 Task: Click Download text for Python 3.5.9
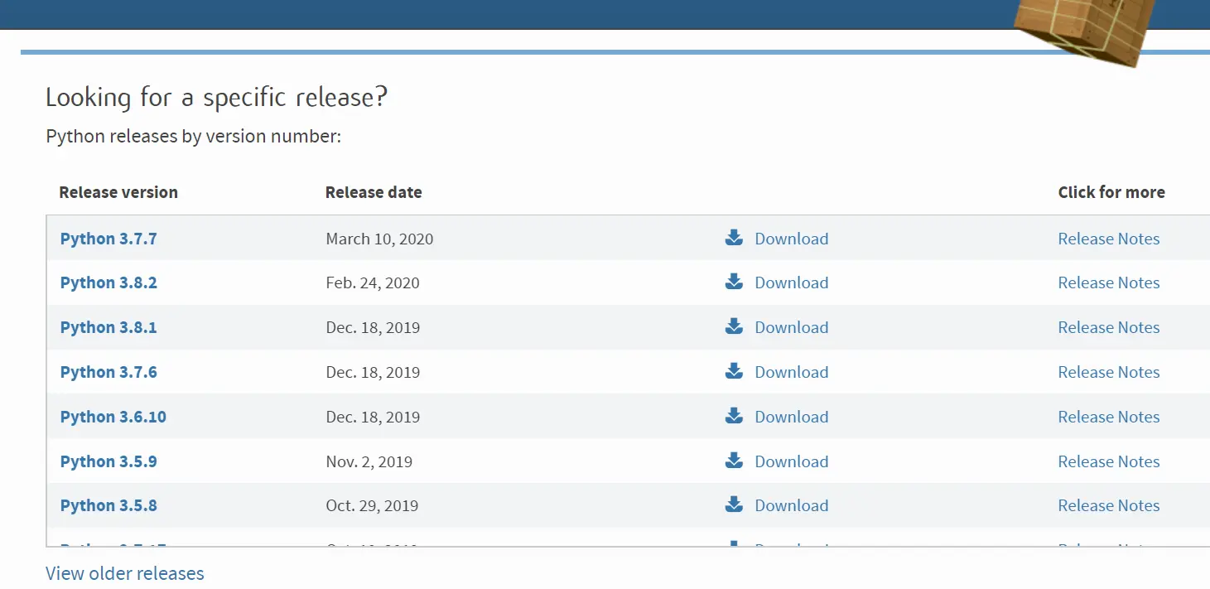[x=791, y=461]
